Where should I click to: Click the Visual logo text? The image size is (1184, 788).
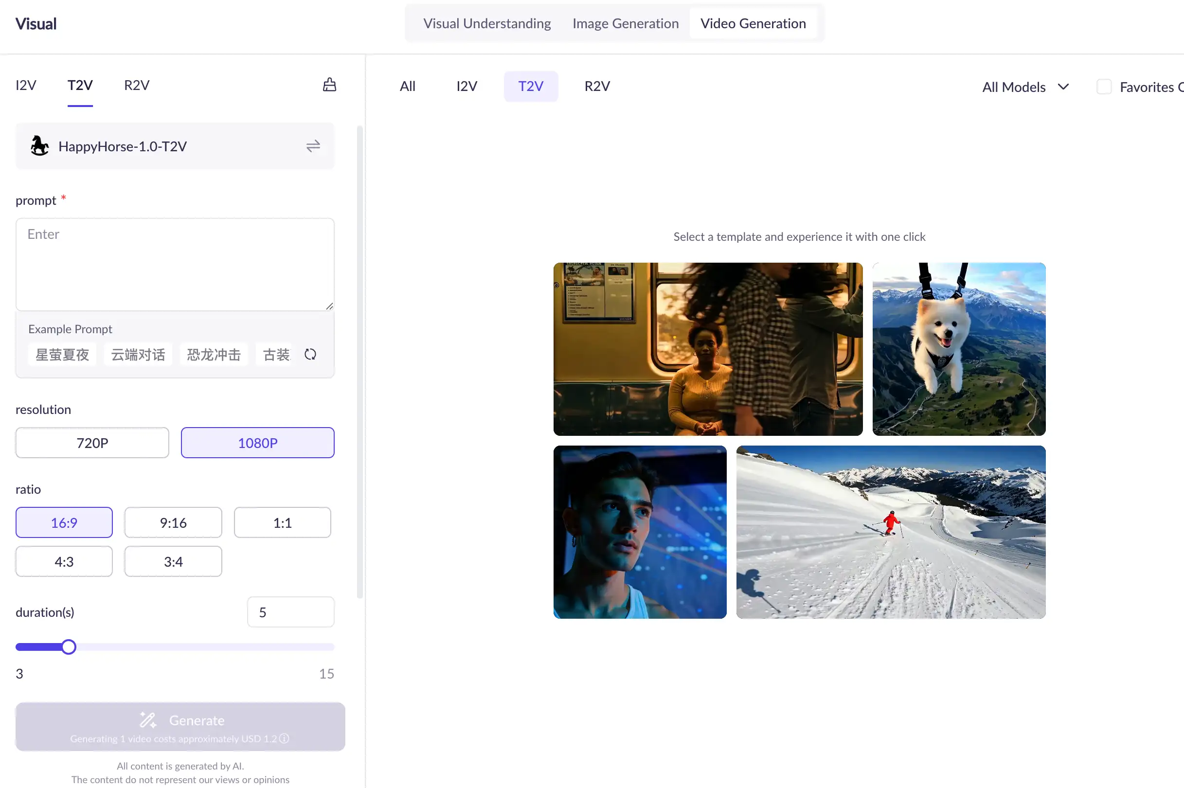(36, 24)
